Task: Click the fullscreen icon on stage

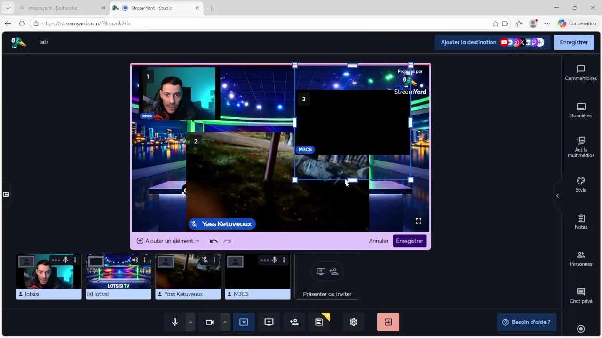Action: (x=418, y=221)
